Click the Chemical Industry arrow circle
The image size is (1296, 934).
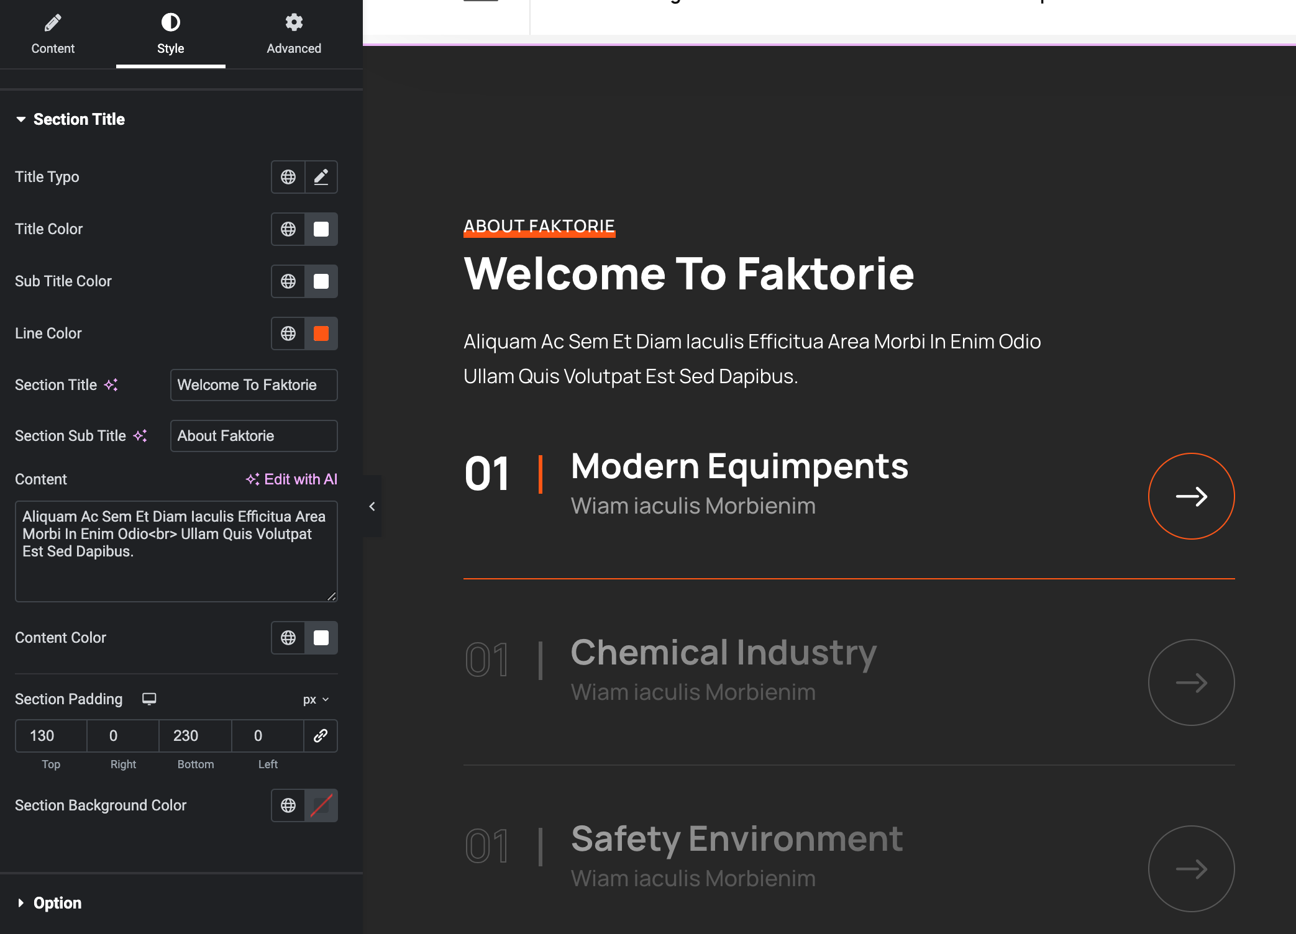coord(1191,682)
